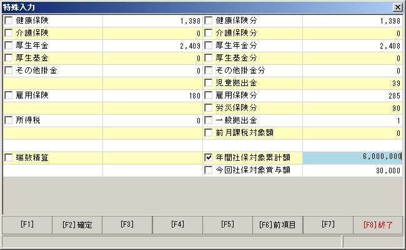Click the [F5] function button

pyautogui.click(x=227, y=225)
